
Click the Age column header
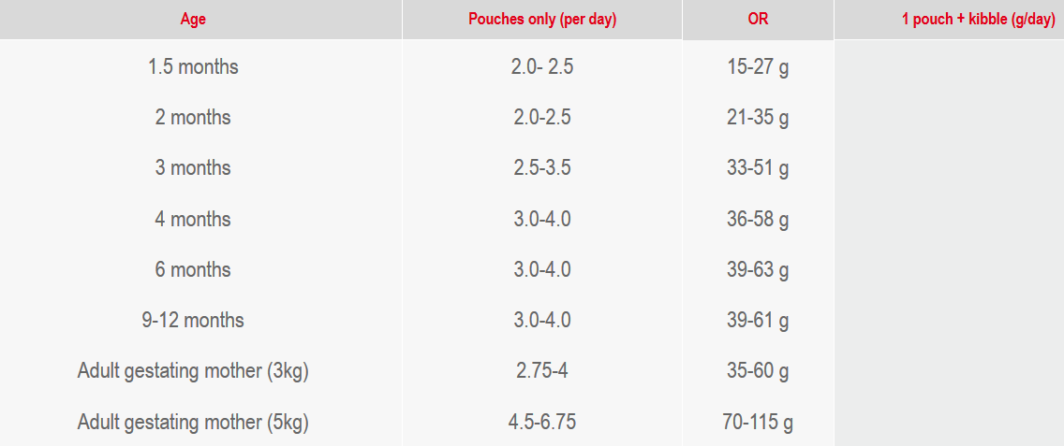tap(193, 20)
